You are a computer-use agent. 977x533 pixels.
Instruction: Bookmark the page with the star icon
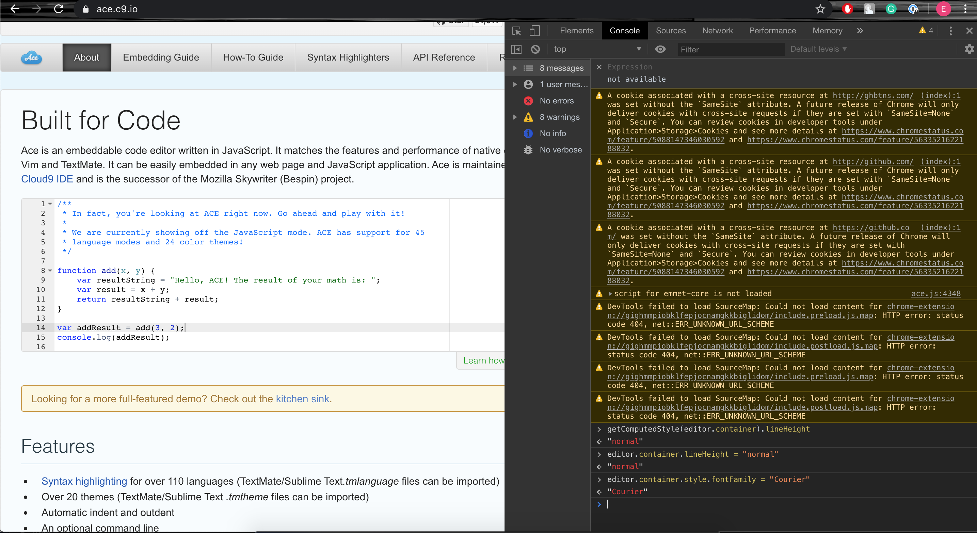[820, 9]
